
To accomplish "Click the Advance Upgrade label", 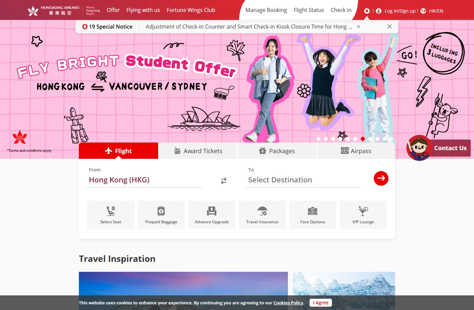I will coord(212,222).
